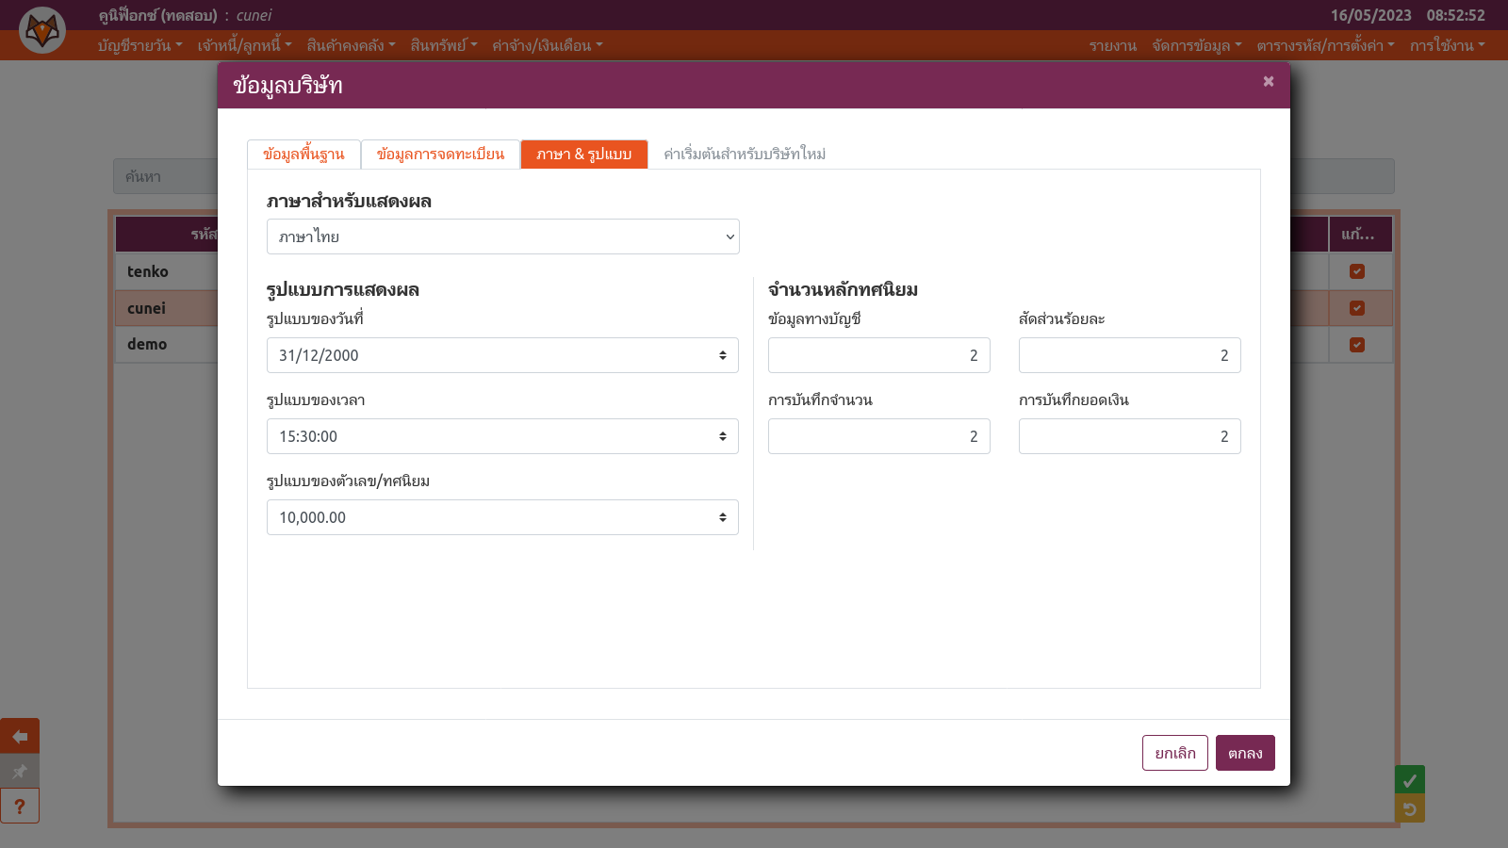This screenshot has width=1508, height=848.
Task: Click the orange back arrow icon
Action: click(20, 736)
